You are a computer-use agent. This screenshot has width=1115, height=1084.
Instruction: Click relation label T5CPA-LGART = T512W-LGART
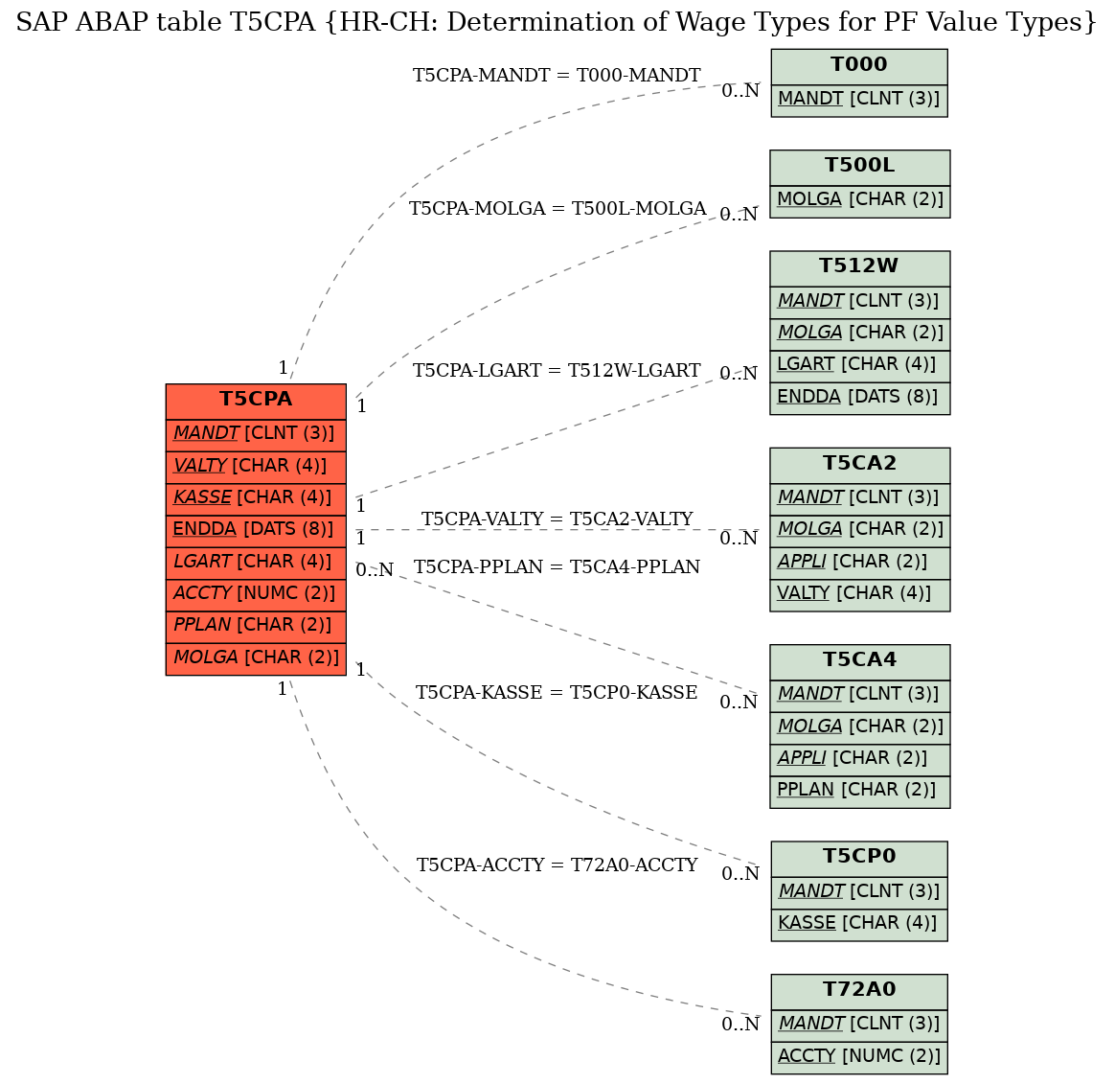557,371
